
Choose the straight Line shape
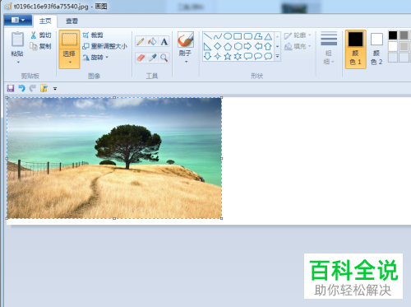coord(208,36)
